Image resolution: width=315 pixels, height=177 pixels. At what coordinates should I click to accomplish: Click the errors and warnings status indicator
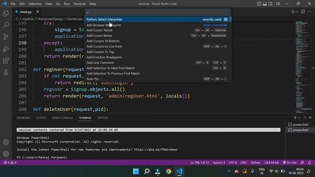point(10,163)
